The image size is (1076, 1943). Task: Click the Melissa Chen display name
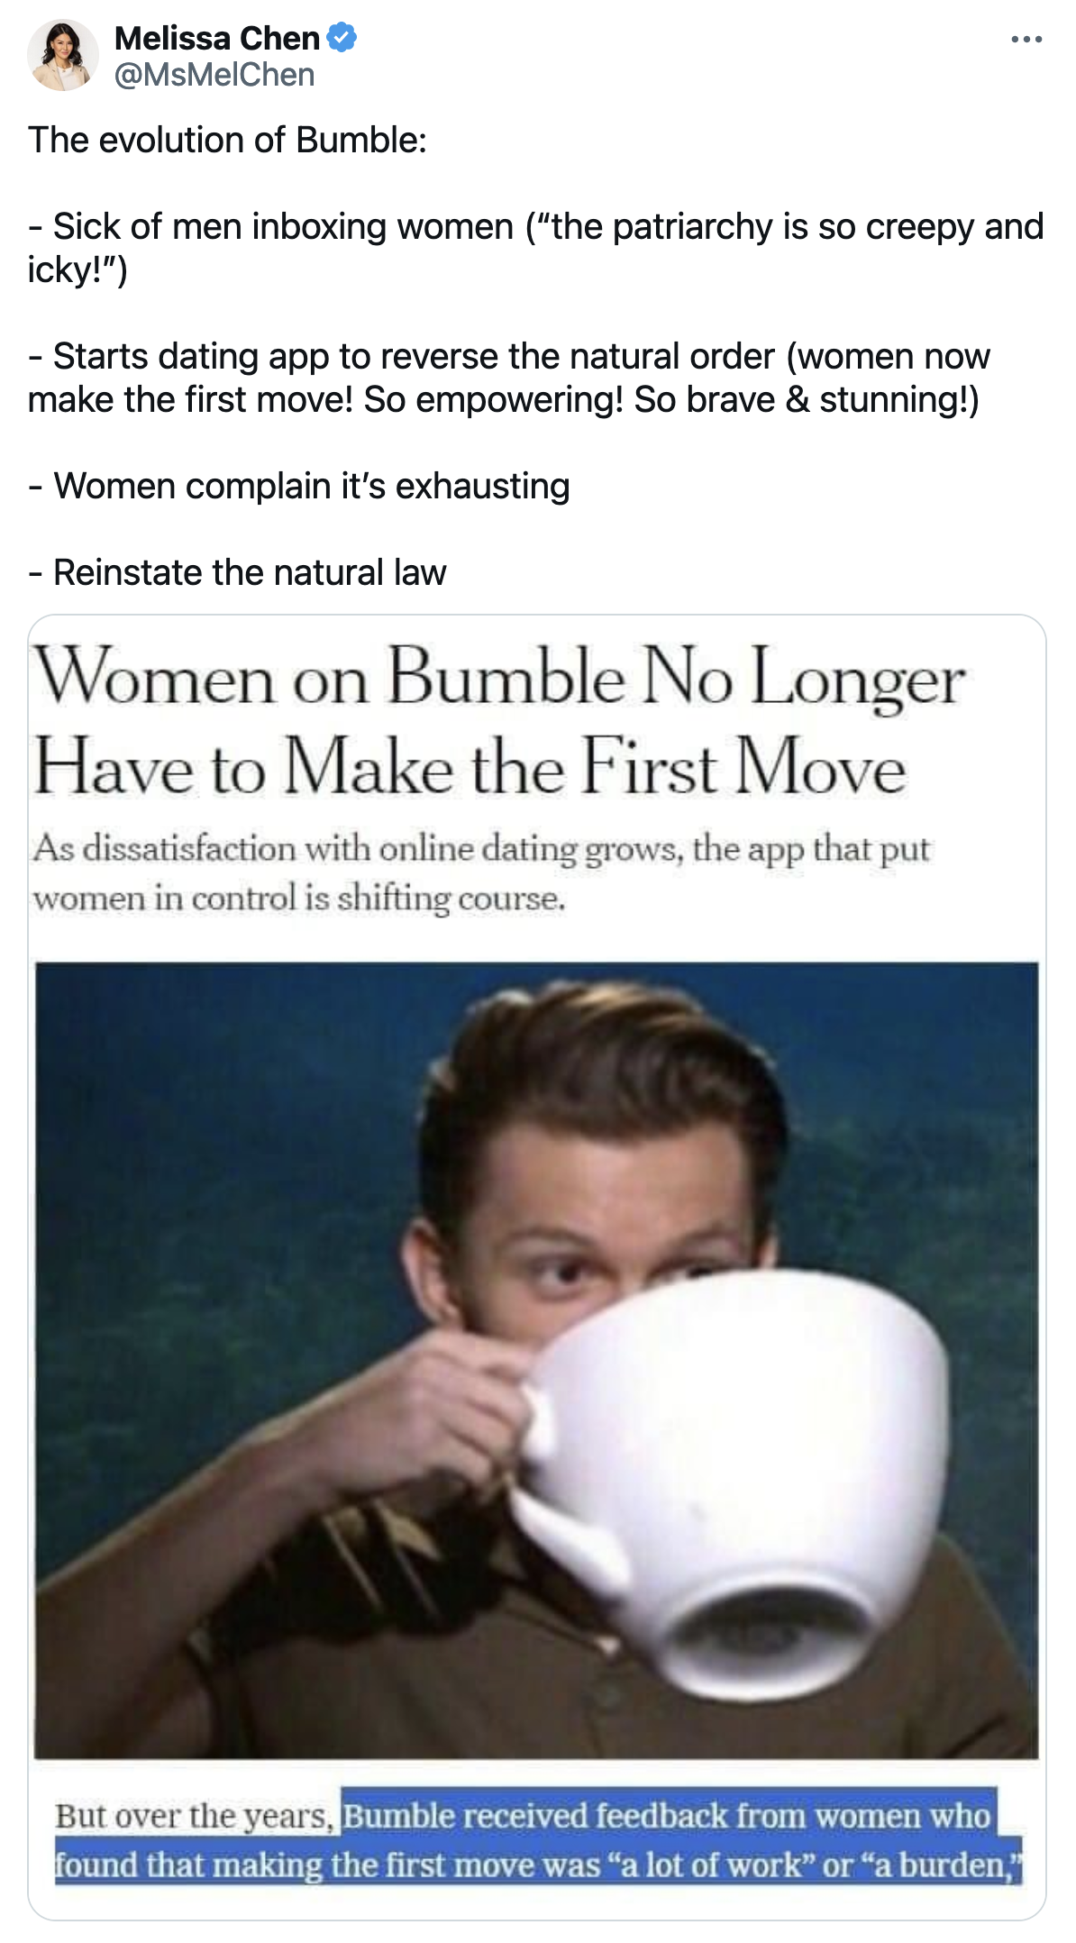click(217, 38)
